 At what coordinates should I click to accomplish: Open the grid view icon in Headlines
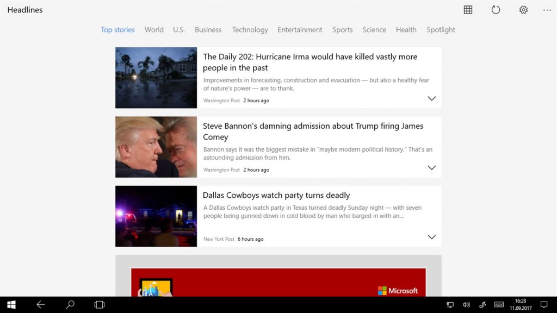(467, 10)
